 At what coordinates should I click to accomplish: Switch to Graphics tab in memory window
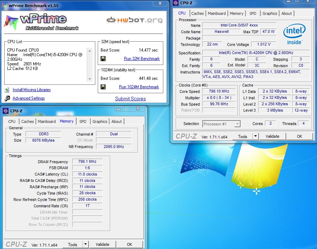click(x=100, y=121)
